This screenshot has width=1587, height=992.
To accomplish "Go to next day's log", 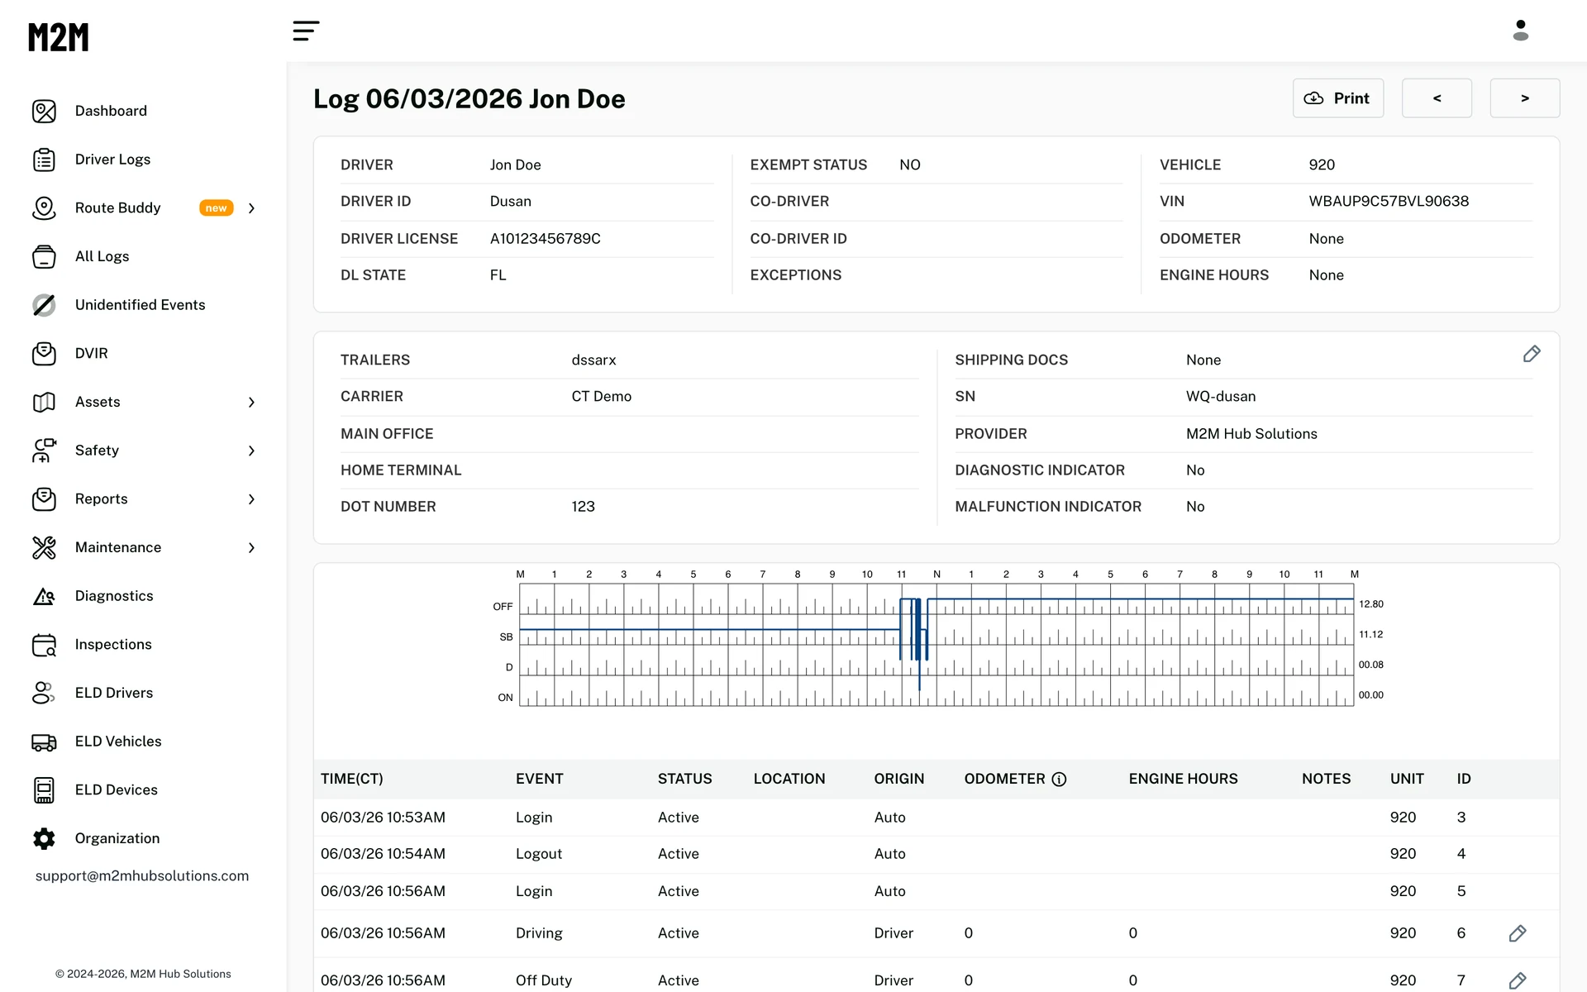I will point(1524,98).
